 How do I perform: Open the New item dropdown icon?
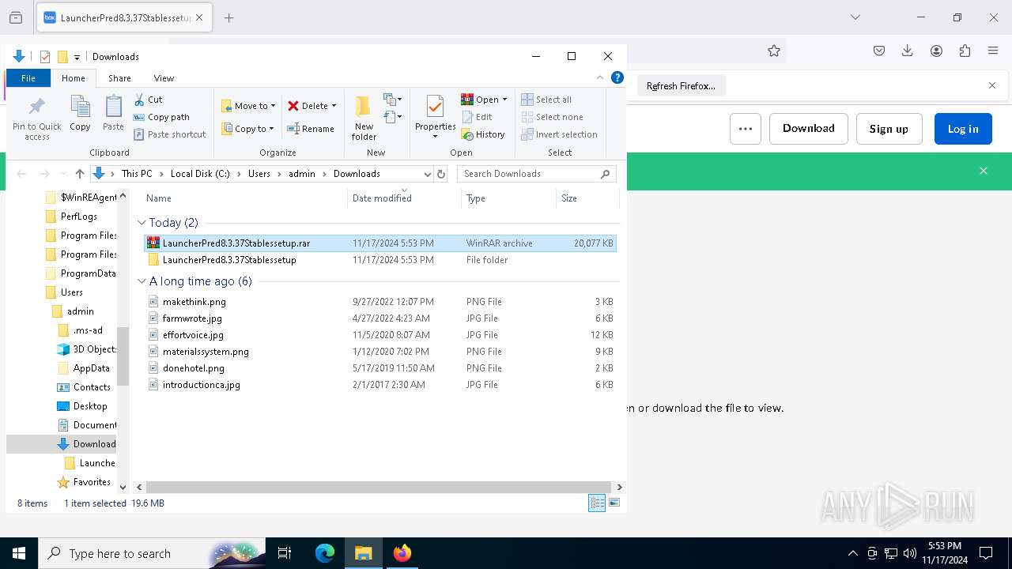tap(393, 100)
